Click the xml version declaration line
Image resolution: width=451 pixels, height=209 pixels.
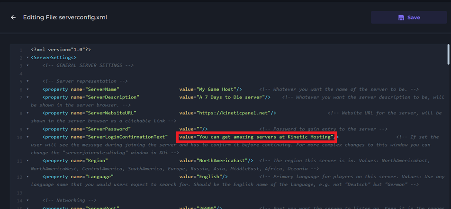61,49
